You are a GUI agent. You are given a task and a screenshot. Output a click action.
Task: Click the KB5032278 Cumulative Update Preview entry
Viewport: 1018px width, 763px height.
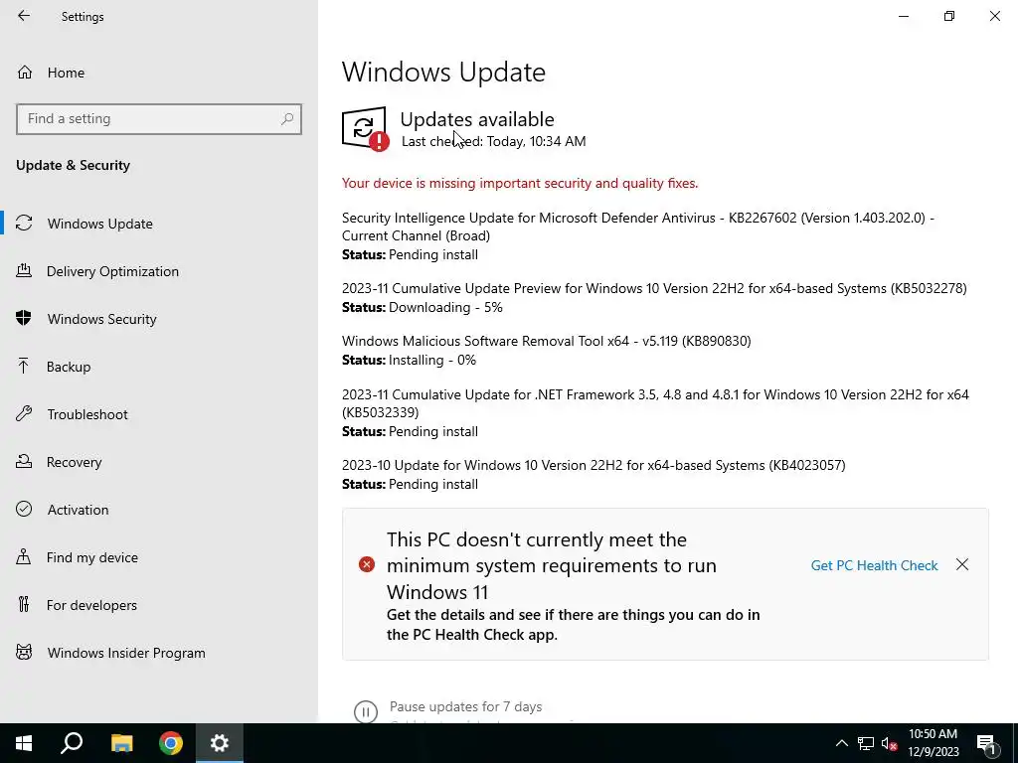(x=654, y=289)
